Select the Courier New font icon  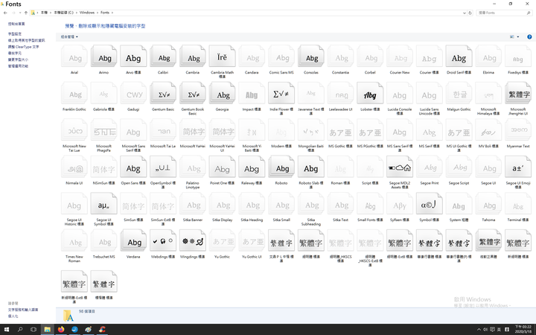[x=400, y=57]
